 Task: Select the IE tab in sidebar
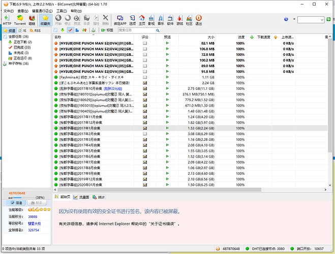pos(22,30)
